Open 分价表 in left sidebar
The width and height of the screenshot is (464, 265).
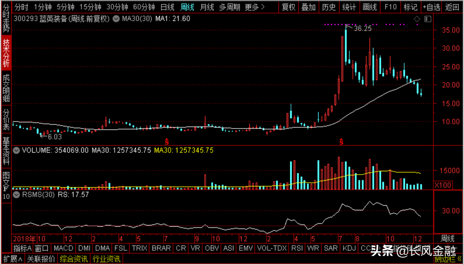[6, 120]
